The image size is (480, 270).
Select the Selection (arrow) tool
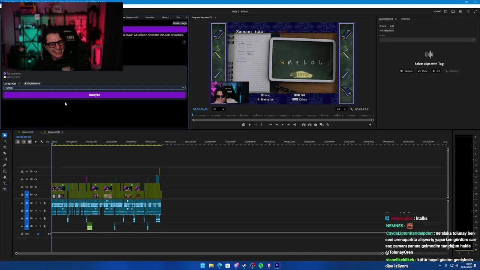pyautogui.click(x=4, y=135)
